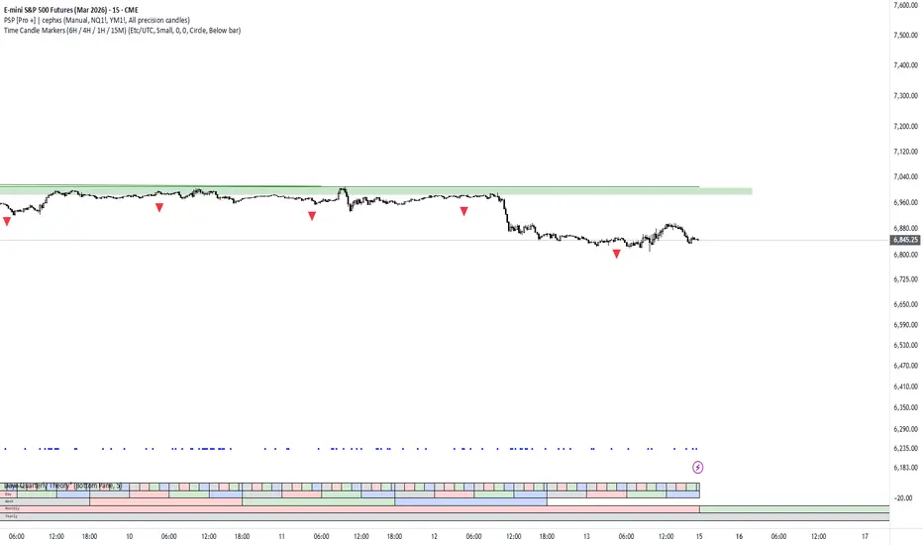This screenshot has width=923, height=545.
Task: Select red triangle marker below 10th 06:00 candle
Action: (158, 207)
